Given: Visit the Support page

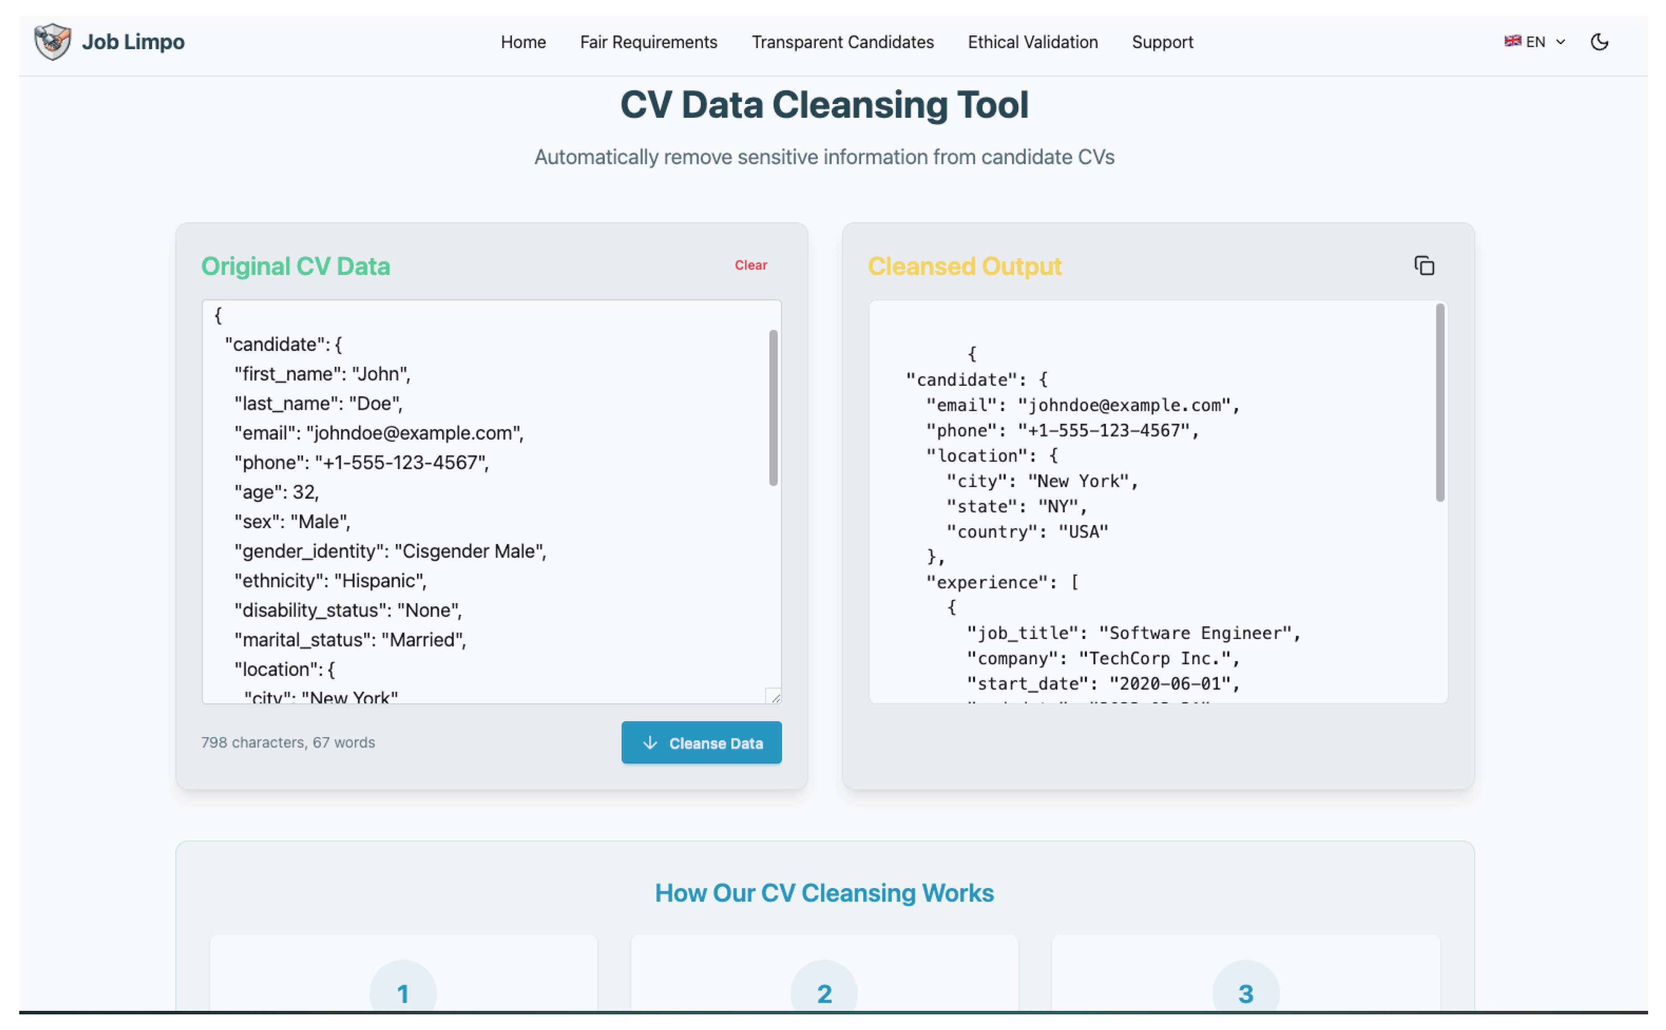Looking at the screenshot, I should click(1162, 42).
